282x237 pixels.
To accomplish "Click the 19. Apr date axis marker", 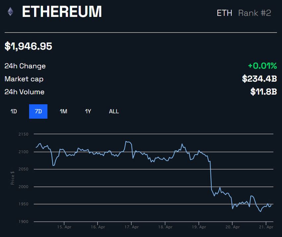I will 199,227.
